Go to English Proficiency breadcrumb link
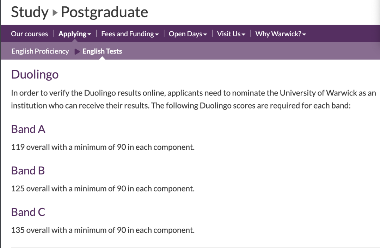The height and width of the screenshot is (248, 380). point(40,51)
